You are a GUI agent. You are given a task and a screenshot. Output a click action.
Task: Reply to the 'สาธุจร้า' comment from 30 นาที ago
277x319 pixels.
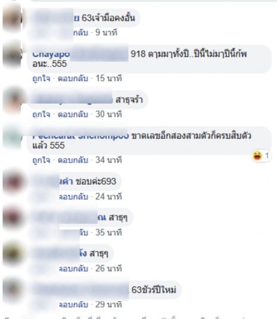[x=73, y=114]
